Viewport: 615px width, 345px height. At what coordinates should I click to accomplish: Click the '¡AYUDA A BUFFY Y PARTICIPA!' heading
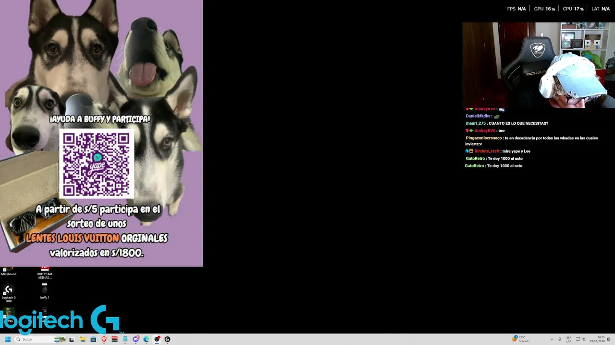point(100,119)
